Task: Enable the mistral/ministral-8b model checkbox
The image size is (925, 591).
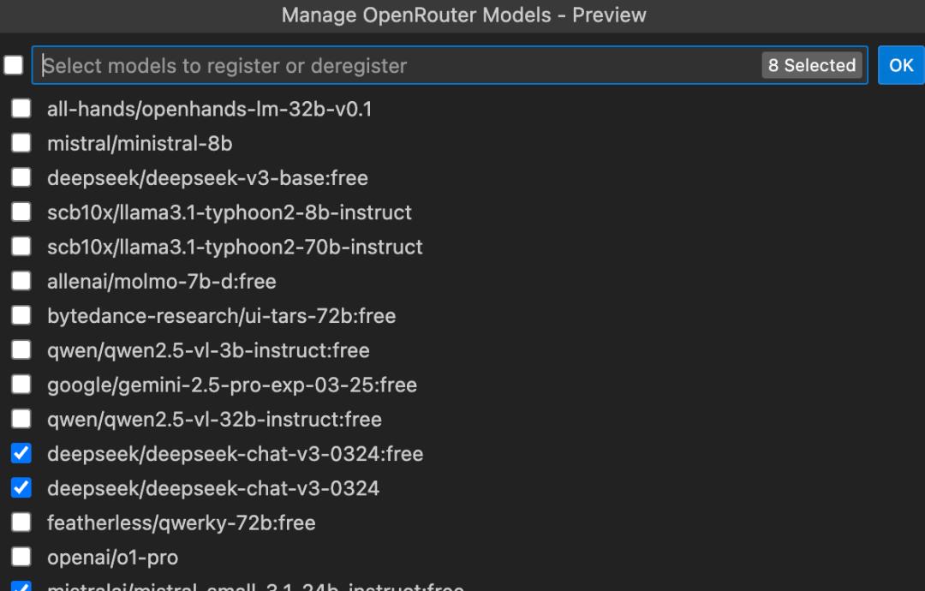Action: click(x=21, y=143)
